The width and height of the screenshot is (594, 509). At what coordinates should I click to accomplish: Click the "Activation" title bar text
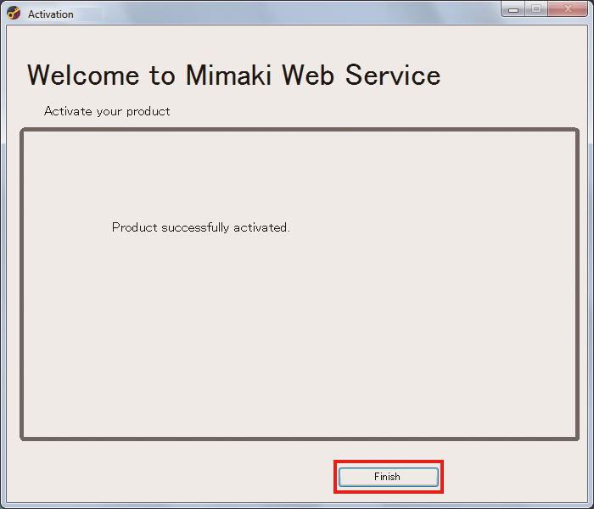point(51,14)
